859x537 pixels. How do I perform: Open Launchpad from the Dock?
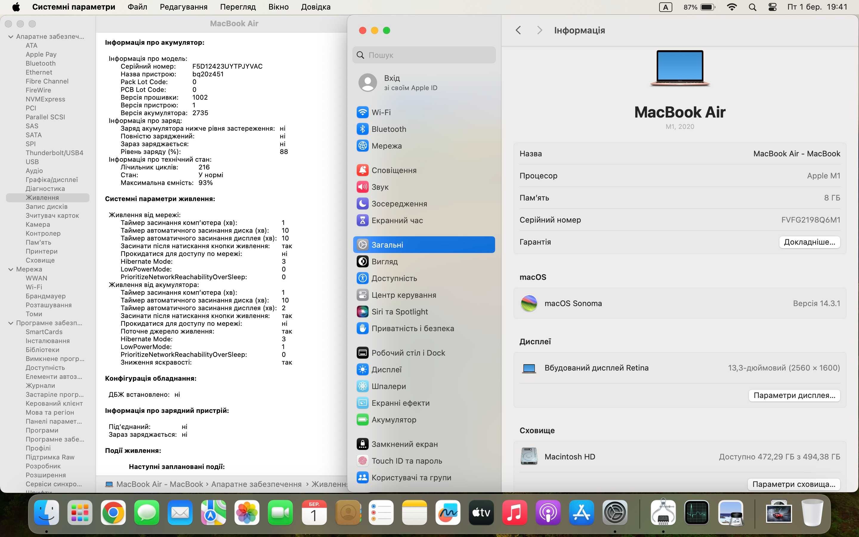point(80,513)
